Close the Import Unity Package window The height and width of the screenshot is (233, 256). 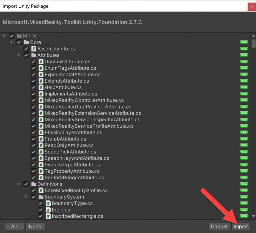[x=251, y=7]
